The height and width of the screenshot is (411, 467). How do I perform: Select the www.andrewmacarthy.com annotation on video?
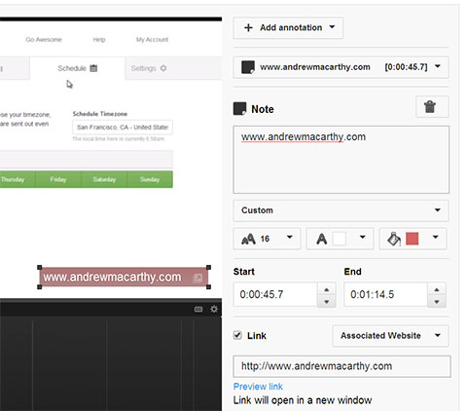124,278
